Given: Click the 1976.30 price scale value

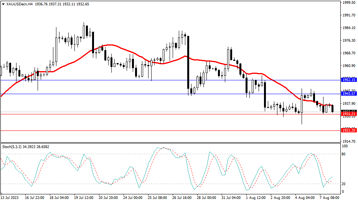Looking at the screenshot, I should click(x=349, y=41).
